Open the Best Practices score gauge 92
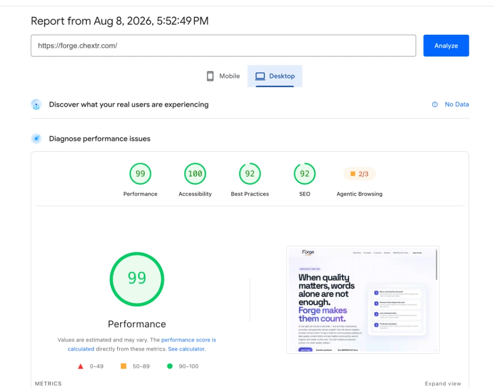Viewport: 494px width, 388px height. (250, 174)
